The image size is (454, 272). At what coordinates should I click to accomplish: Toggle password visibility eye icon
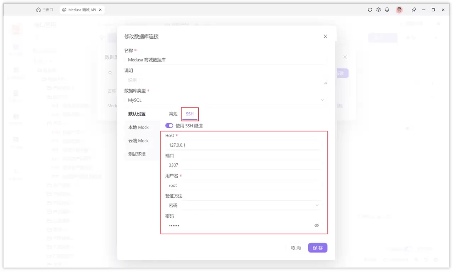click(x=317, y=225)
